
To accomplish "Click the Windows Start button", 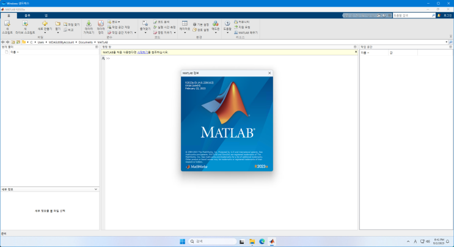I will [x=183, y=241].
